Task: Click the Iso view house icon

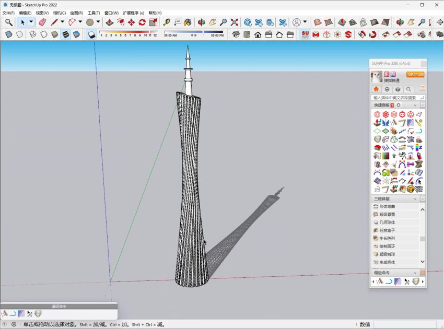Action: pos(236,34)
